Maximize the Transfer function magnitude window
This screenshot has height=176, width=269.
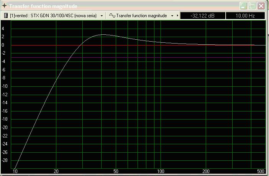pyautogui.click(x=252, y=6)
